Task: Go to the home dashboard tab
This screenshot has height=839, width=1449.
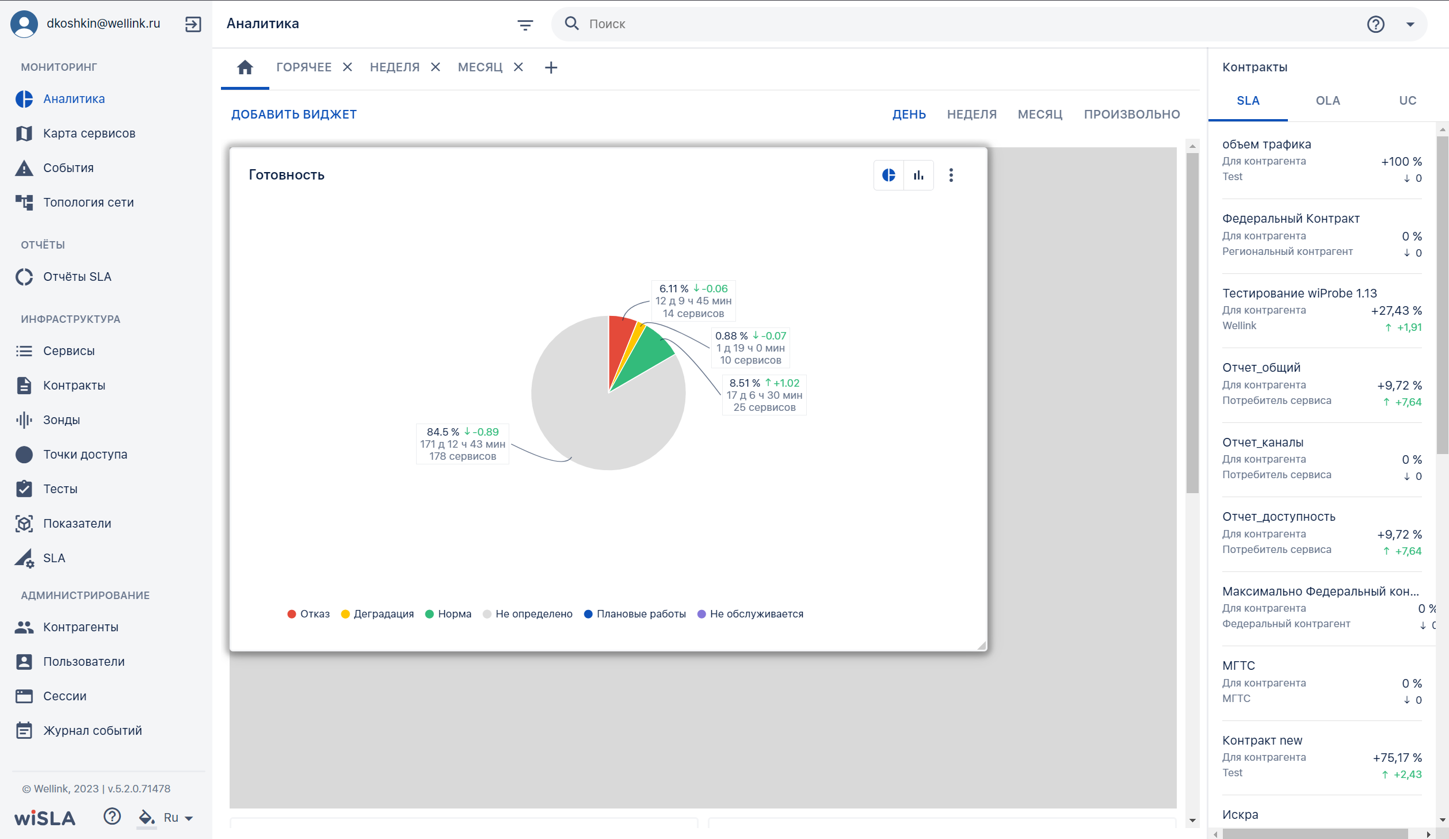Action: click(245, 67)
